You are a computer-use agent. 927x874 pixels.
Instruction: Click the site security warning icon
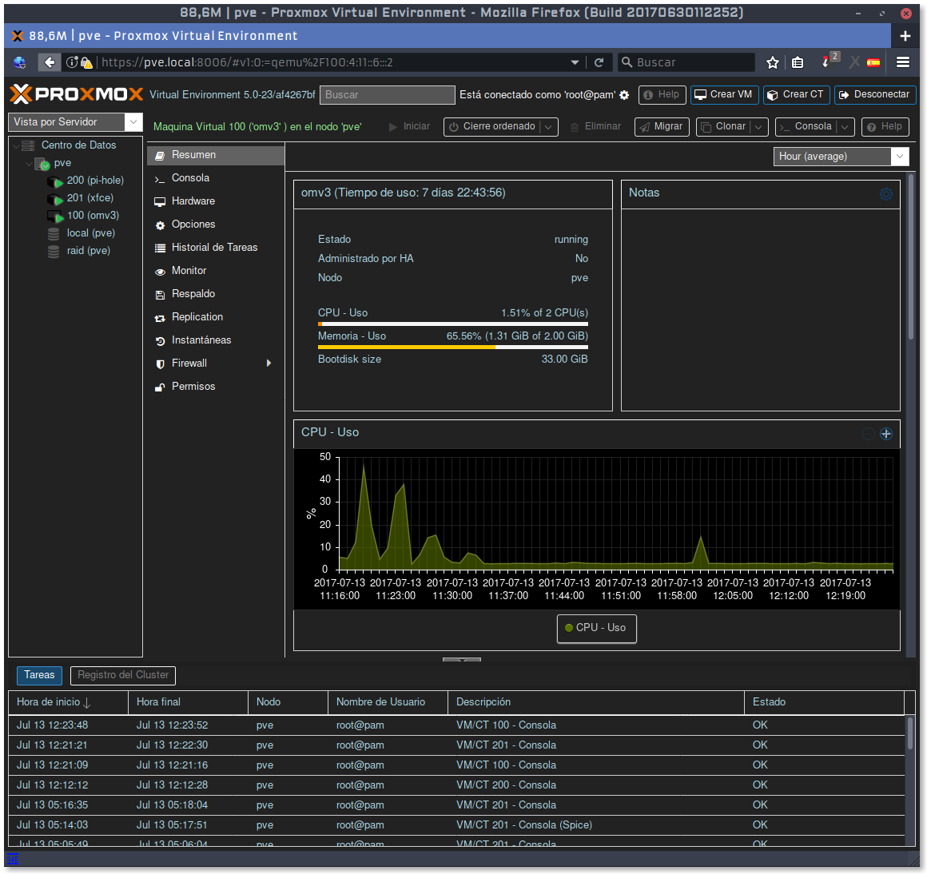86,62
